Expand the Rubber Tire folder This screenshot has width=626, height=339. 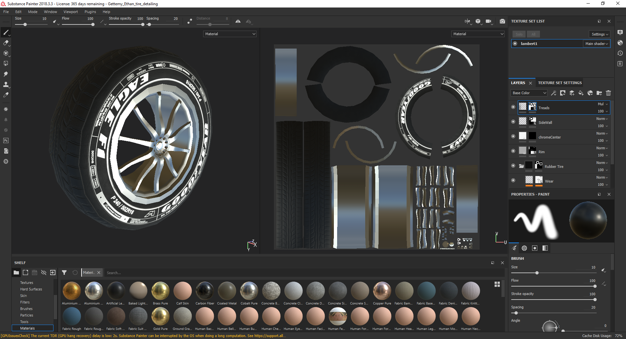[x=521, y=166]
